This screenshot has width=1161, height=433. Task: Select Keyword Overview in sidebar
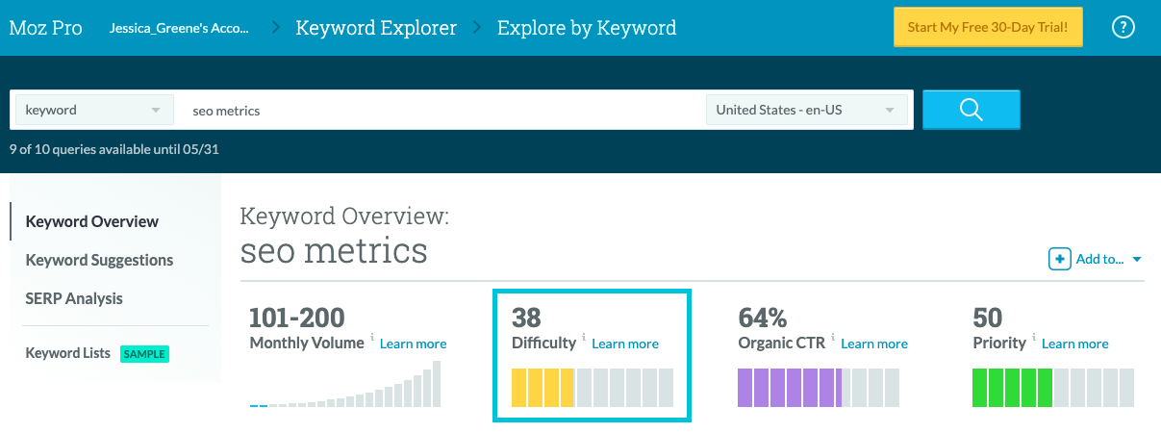coord(92,221)
